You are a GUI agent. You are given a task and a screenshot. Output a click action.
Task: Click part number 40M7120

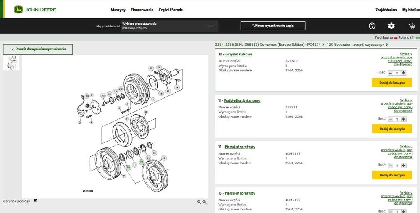point(293,200)
